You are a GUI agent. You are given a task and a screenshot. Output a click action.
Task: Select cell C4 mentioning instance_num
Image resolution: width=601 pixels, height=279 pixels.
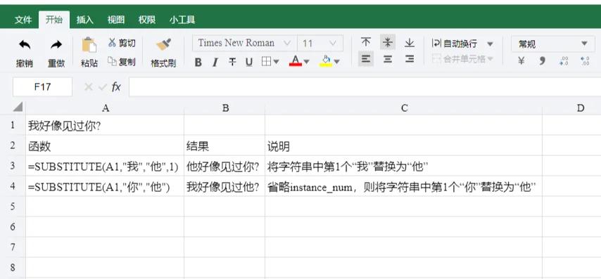click(404, 186)
